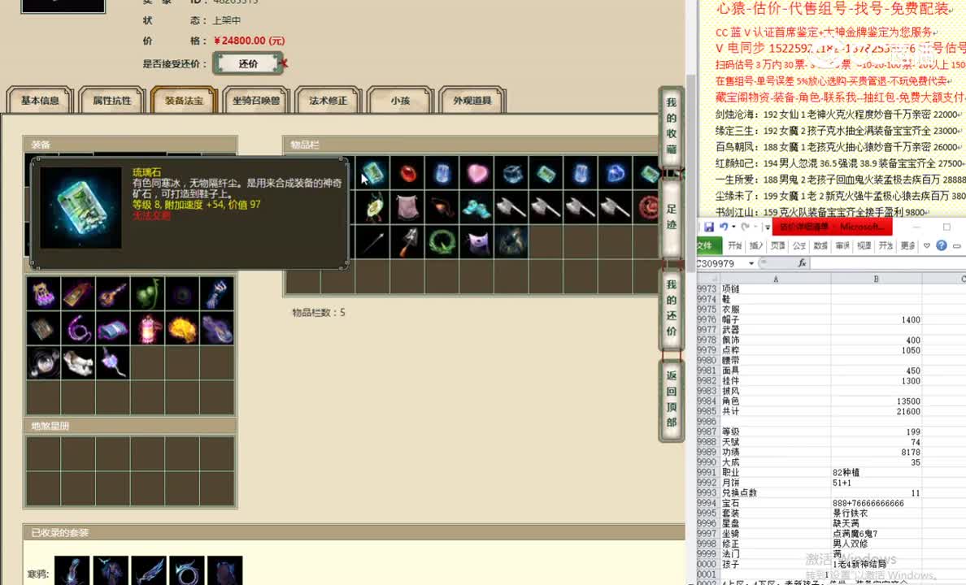The image size is (966, 585).
Task: Select the green 琉璃石 gem icon in the inventory
Action: click(x=374, y=174)
